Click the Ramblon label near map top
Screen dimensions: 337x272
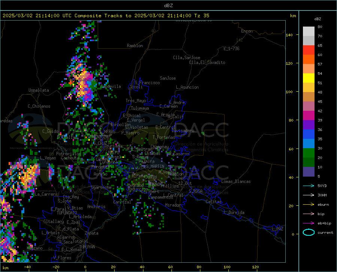pos(135,46)
